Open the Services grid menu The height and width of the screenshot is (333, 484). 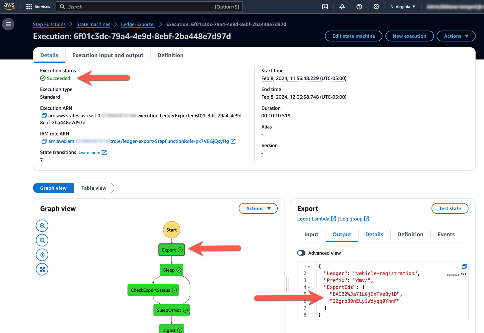(x=38, y=6)
